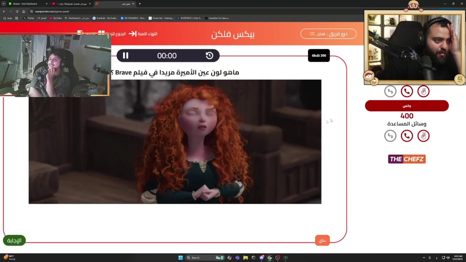Open the clock showing 8:25 AM

tap(458, 258)
